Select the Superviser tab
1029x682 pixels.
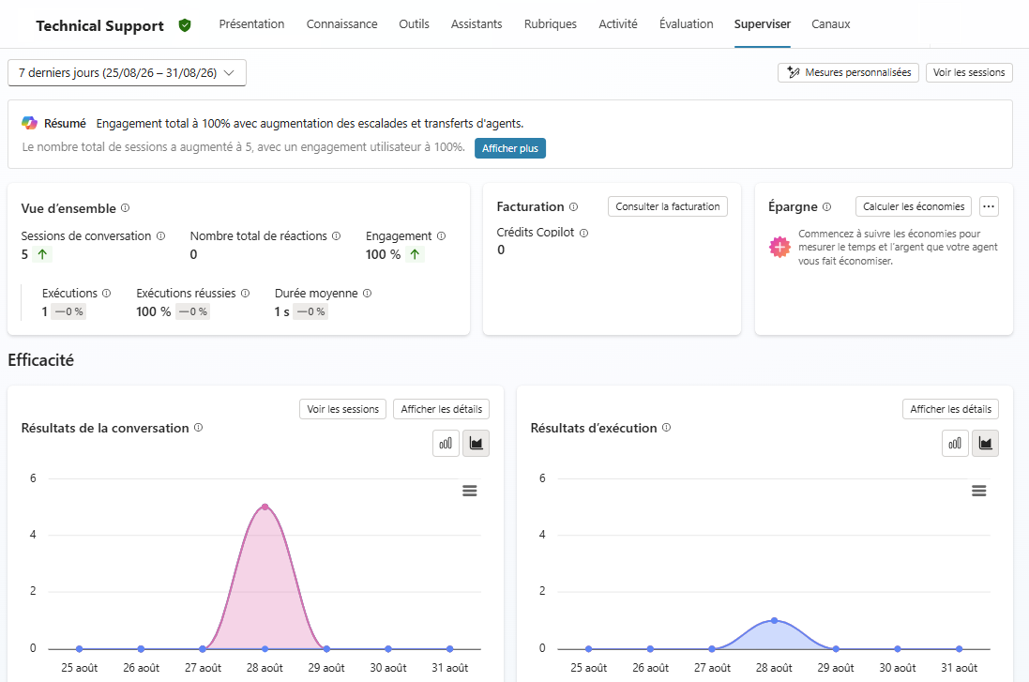[762, 24]
